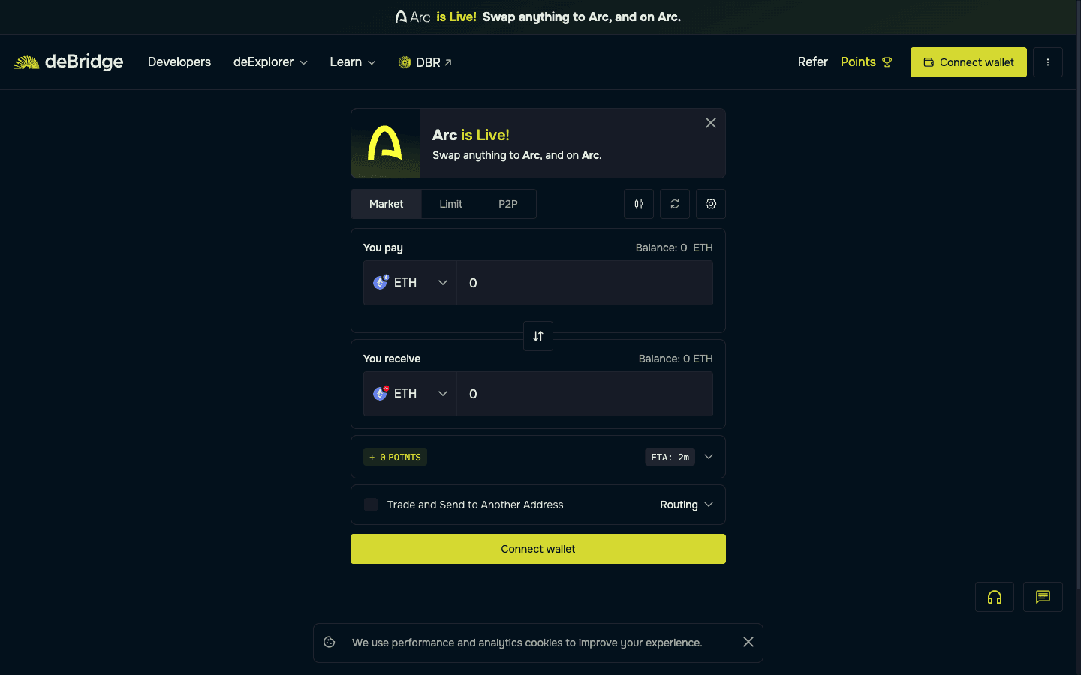The width and height of the screenshot is (1081, 675).
Task: Open the deBridge logo home link
Action: pyautogui.click(x=68, y=62)
